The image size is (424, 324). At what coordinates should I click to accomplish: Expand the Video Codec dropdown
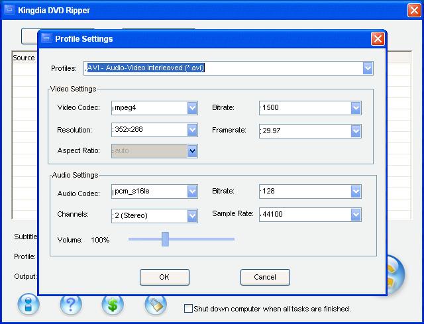point(192,108)
